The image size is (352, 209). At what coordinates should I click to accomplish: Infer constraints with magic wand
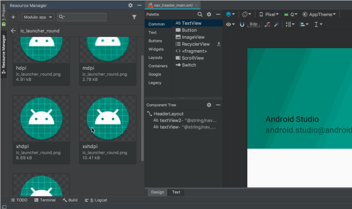click(277, 24)
